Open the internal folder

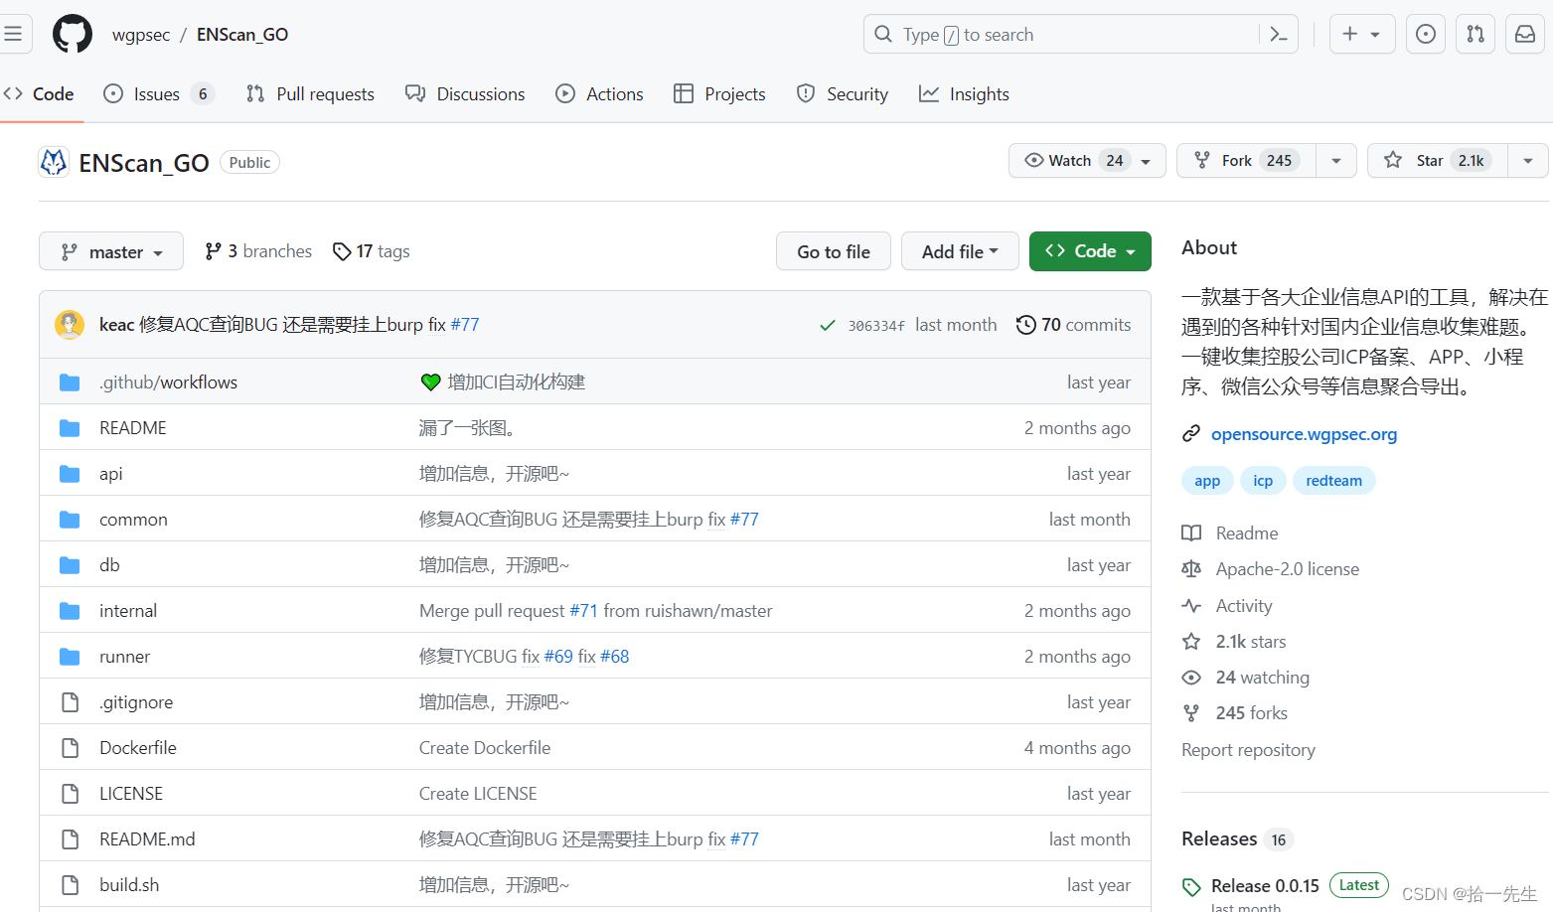pos(128,611)
